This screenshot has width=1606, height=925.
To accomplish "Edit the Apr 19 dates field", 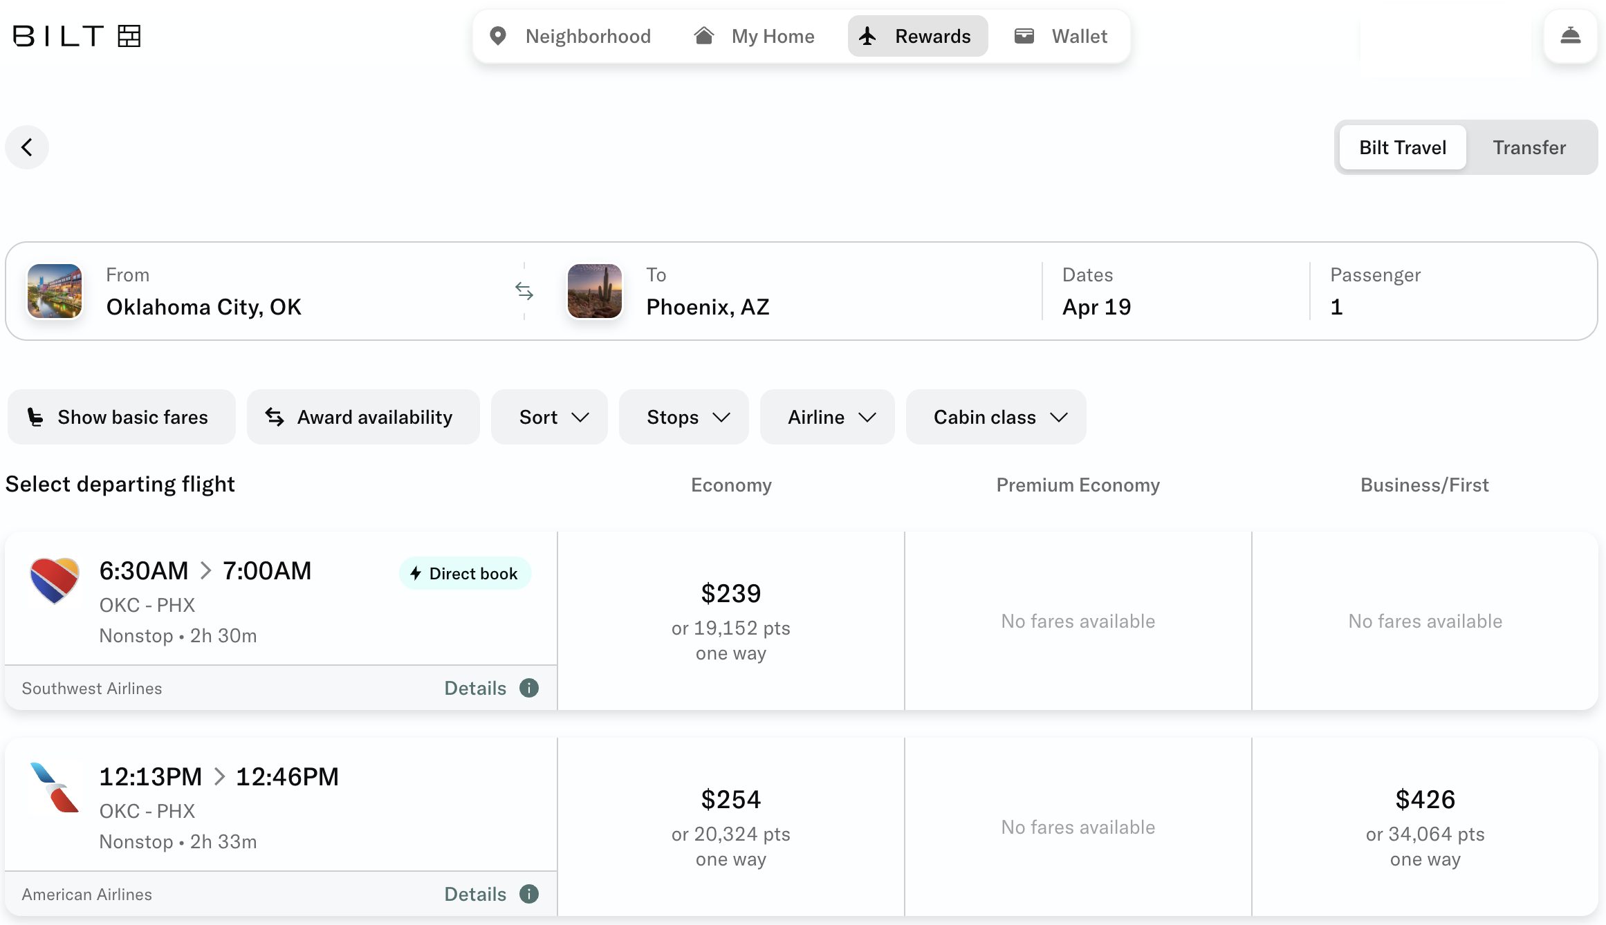I will pyautogui.click(x=1096, y=306).
